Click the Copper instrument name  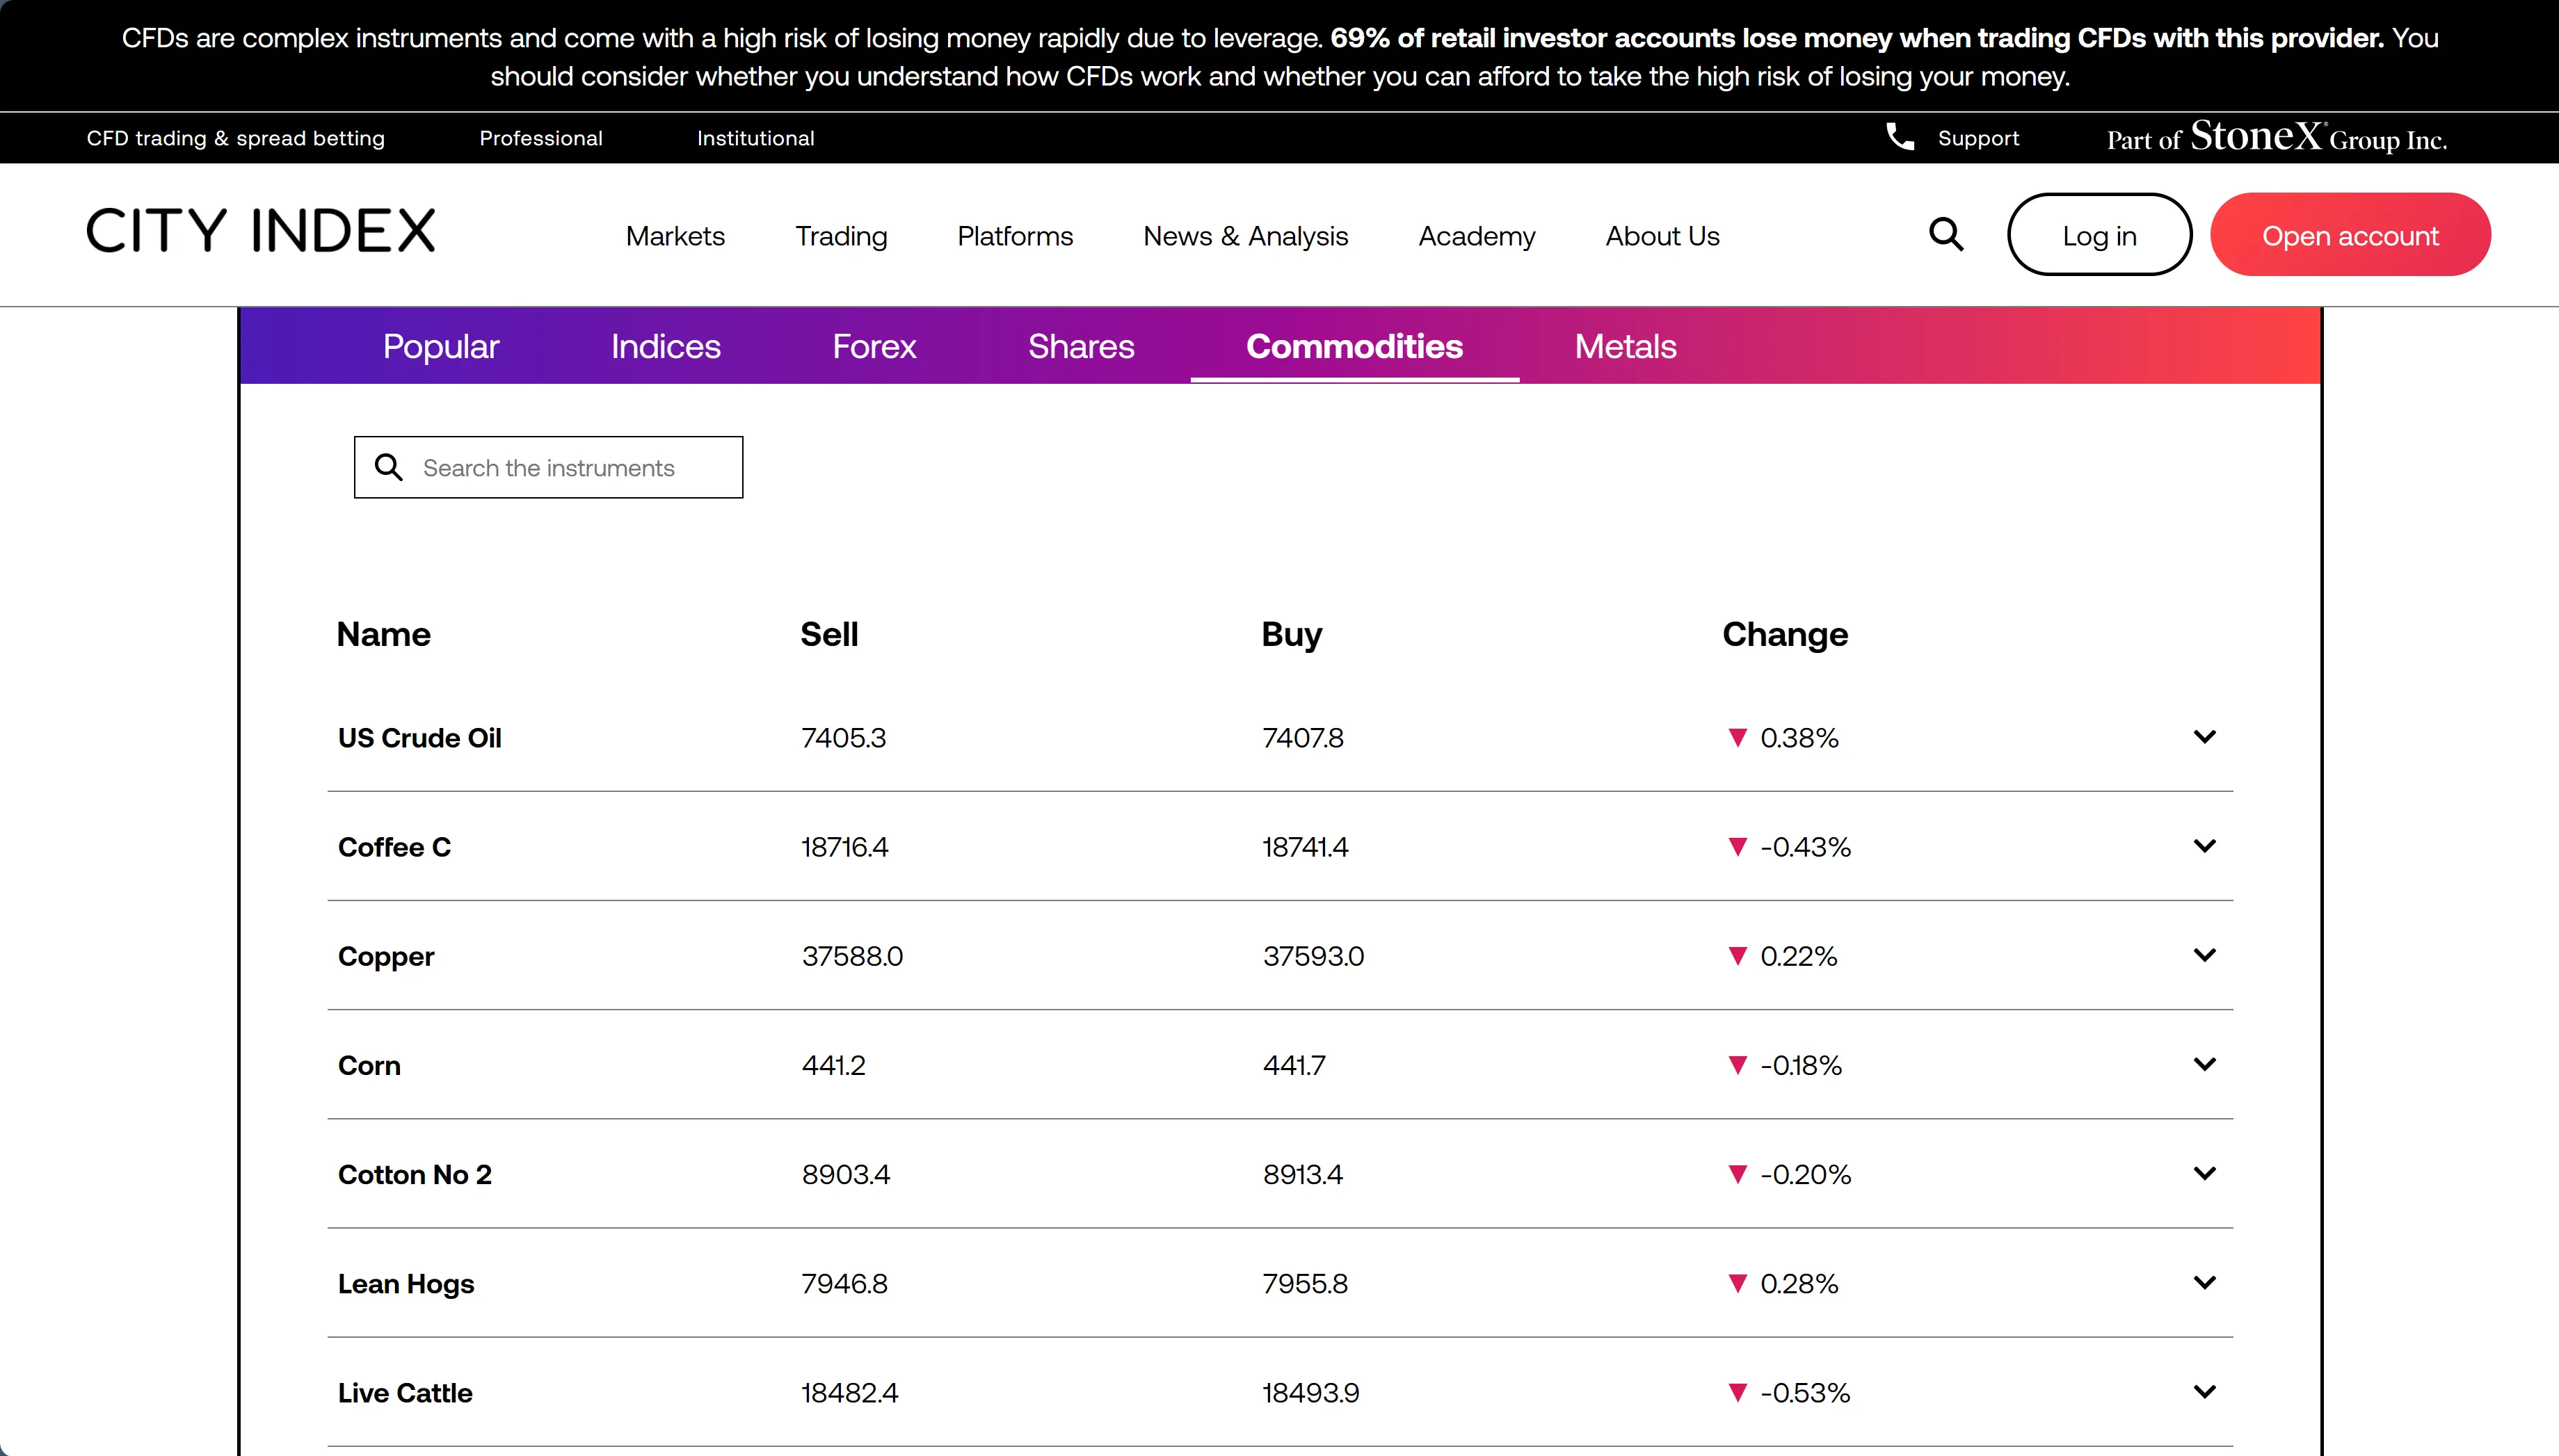(386, 957)
